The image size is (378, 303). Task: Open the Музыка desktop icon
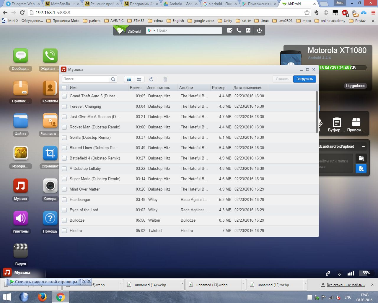coord(20,186)
